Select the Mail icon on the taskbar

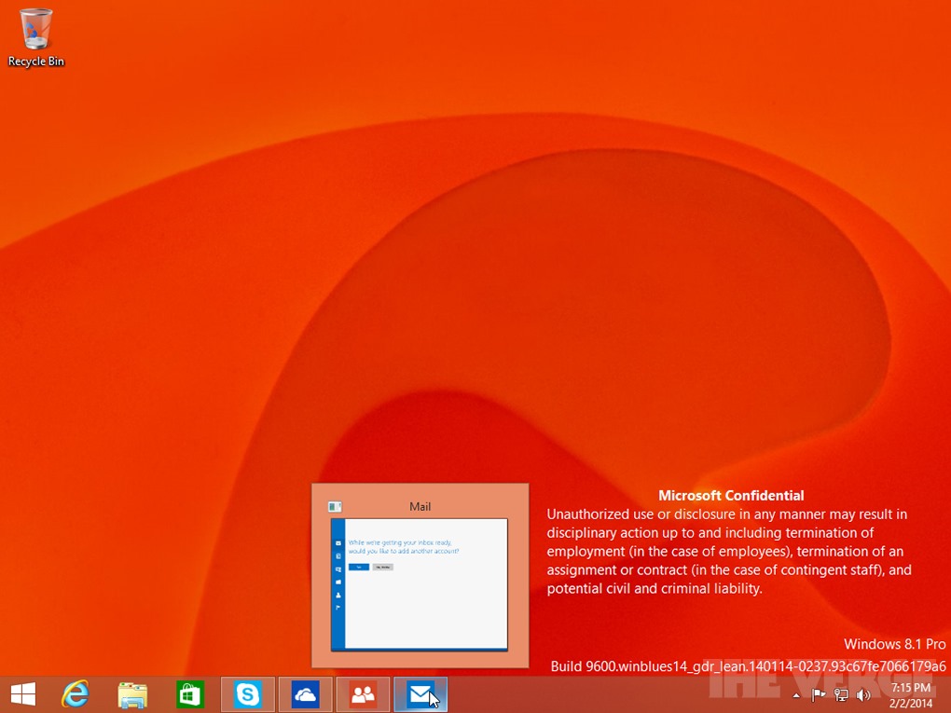point(420,694)
